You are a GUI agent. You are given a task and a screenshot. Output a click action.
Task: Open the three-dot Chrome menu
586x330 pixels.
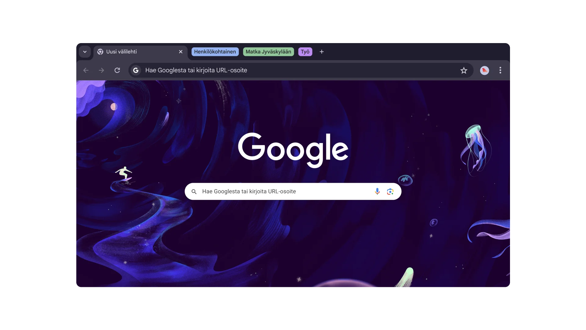point(500,71)
